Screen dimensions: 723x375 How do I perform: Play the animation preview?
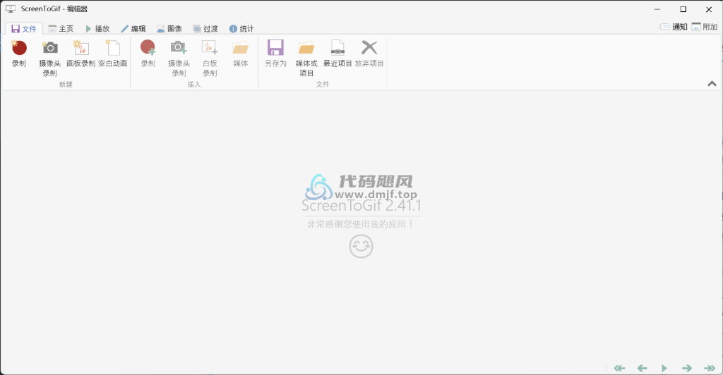pos(664,368)
